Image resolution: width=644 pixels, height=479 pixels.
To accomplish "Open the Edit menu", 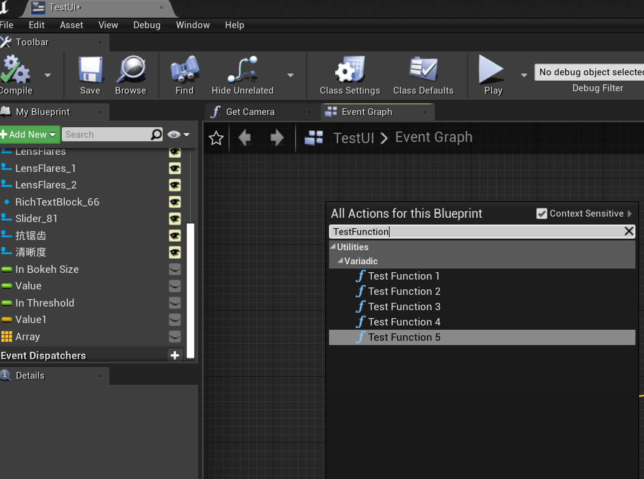I will coord(37,25).
